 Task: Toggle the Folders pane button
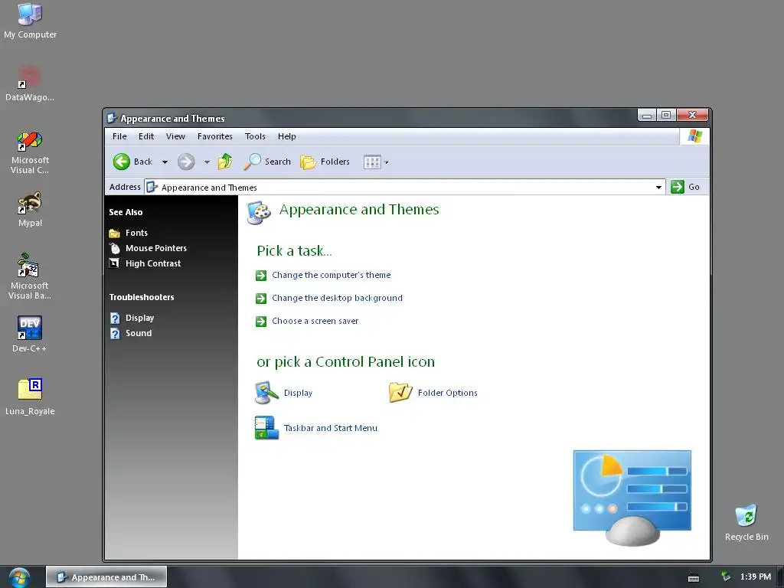[325, 162]
